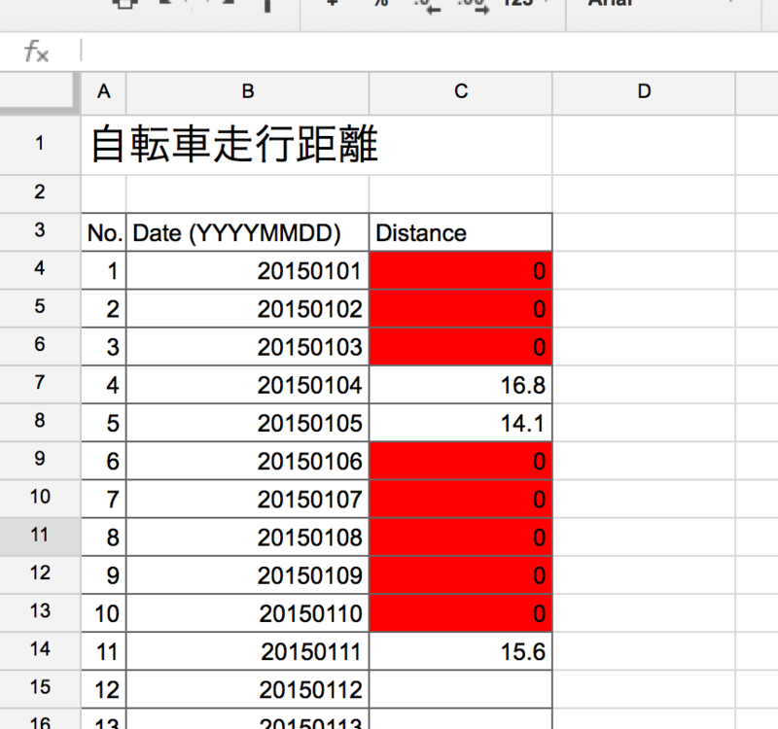Click red distance cell for 20150101

pyautogui.click(x=460, y=270)
